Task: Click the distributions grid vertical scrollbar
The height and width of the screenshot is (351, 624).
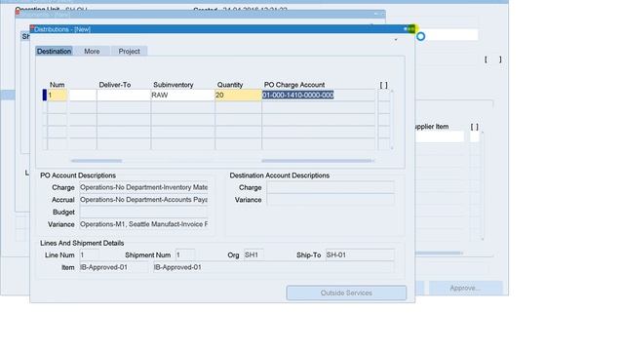Action: click(x=392, y=119)
